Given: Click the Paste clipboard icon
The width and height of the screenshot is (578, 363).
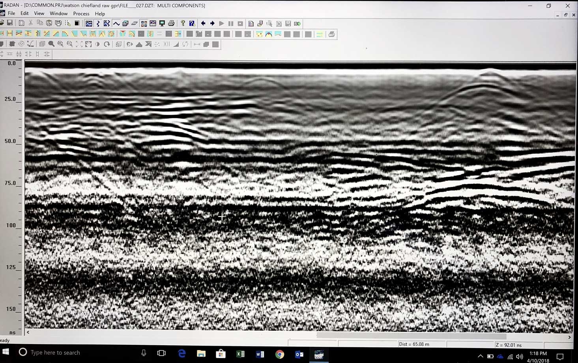Looking at the screenshot, I should tap(49, 23).
